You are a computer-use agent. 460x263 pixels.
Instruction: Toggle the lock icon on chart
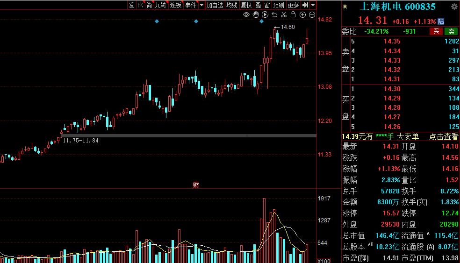click(293, 14)
